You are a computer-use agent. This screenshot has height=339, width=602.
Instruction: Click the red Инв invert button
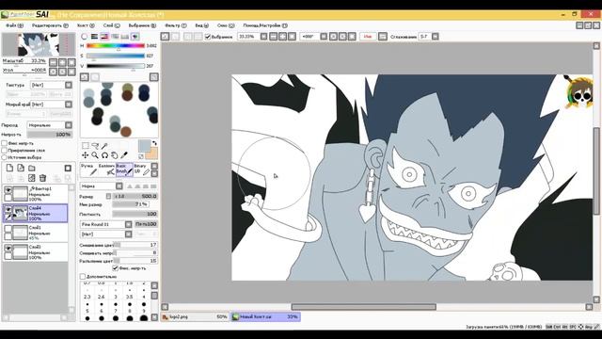368,37
